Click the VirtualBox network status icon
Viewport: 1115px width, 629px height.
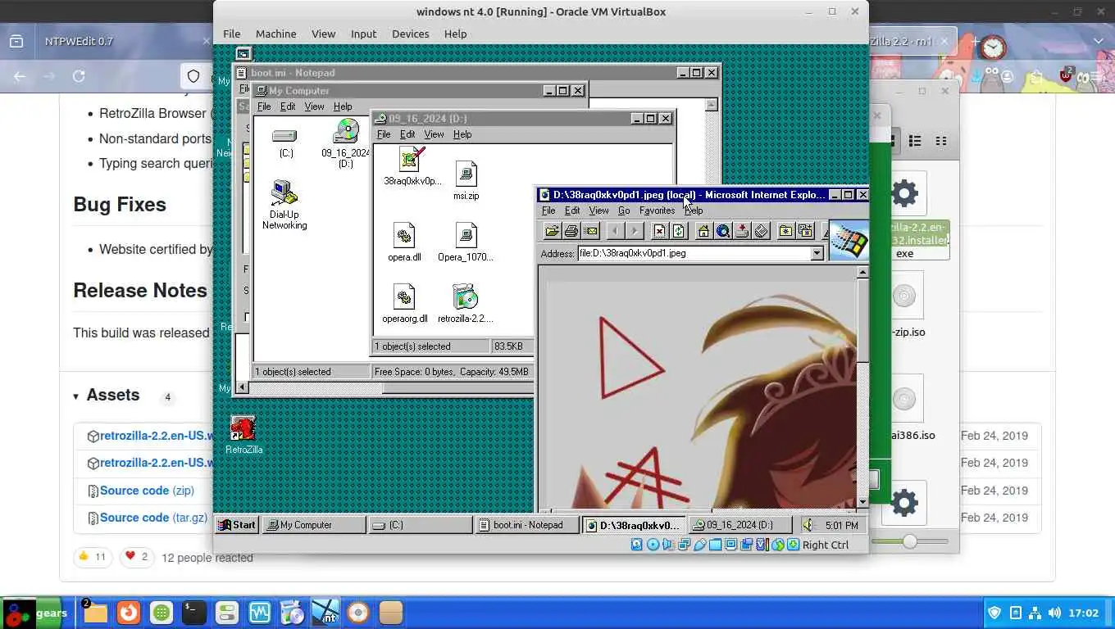point(684,545)
